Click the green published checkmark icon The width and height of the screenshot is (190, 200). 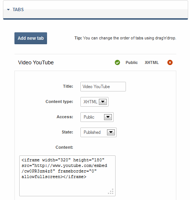tap(117, 62)
